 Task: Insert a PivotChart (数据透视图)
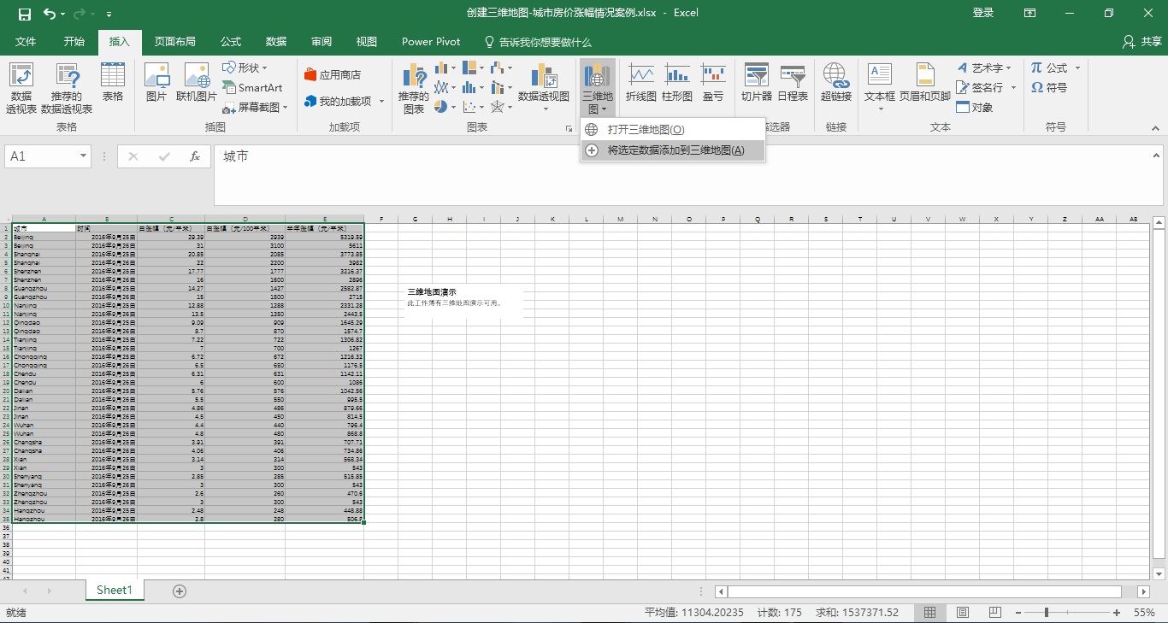(x=544, y=88)
